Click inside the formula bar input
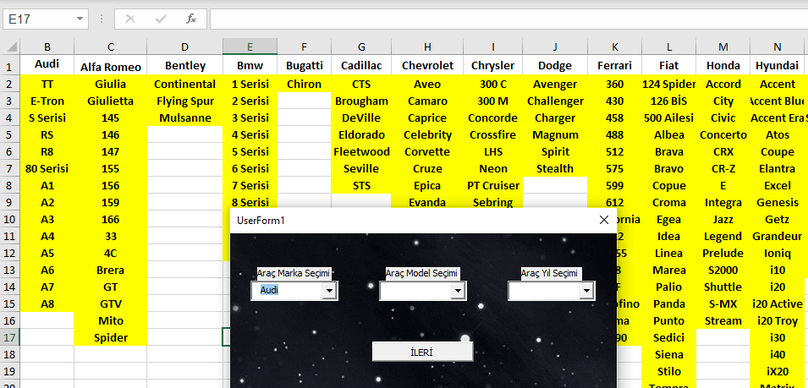 click(x=508, y=19)
